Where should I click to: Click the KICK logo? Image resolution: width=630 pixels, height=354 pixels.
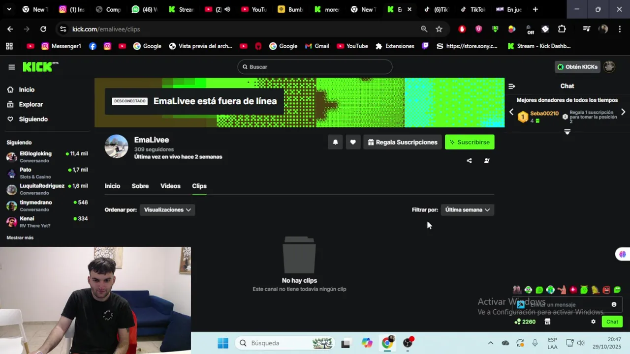[40, 67]
